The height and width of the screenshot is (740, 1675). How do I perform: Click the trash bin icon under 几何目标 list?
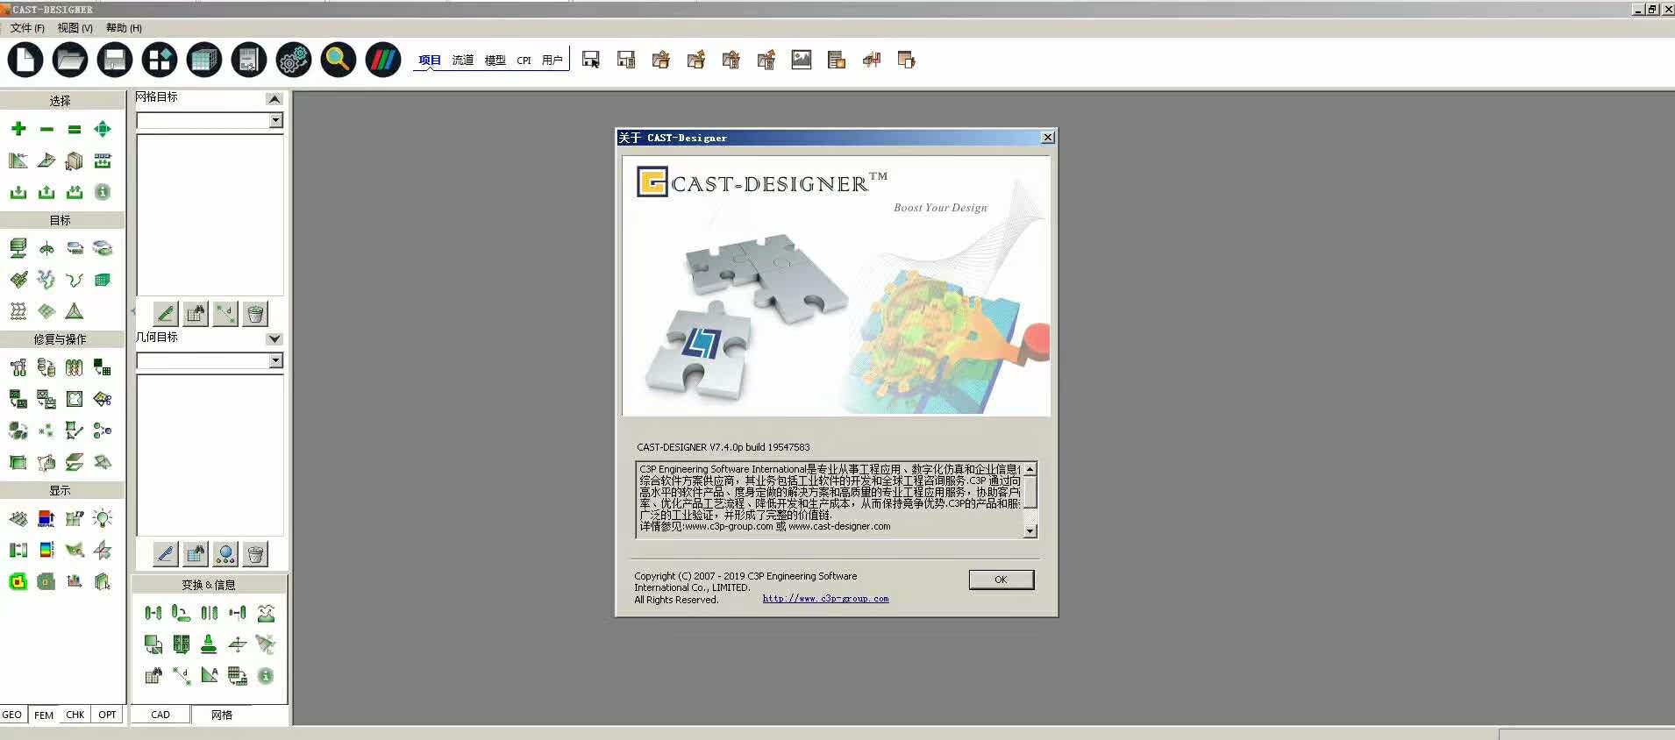(255, 554)
